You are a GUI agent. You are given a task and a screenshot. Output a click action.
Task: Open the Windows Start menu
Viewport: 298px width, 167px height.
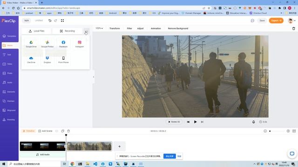click(x=4, y=164)
